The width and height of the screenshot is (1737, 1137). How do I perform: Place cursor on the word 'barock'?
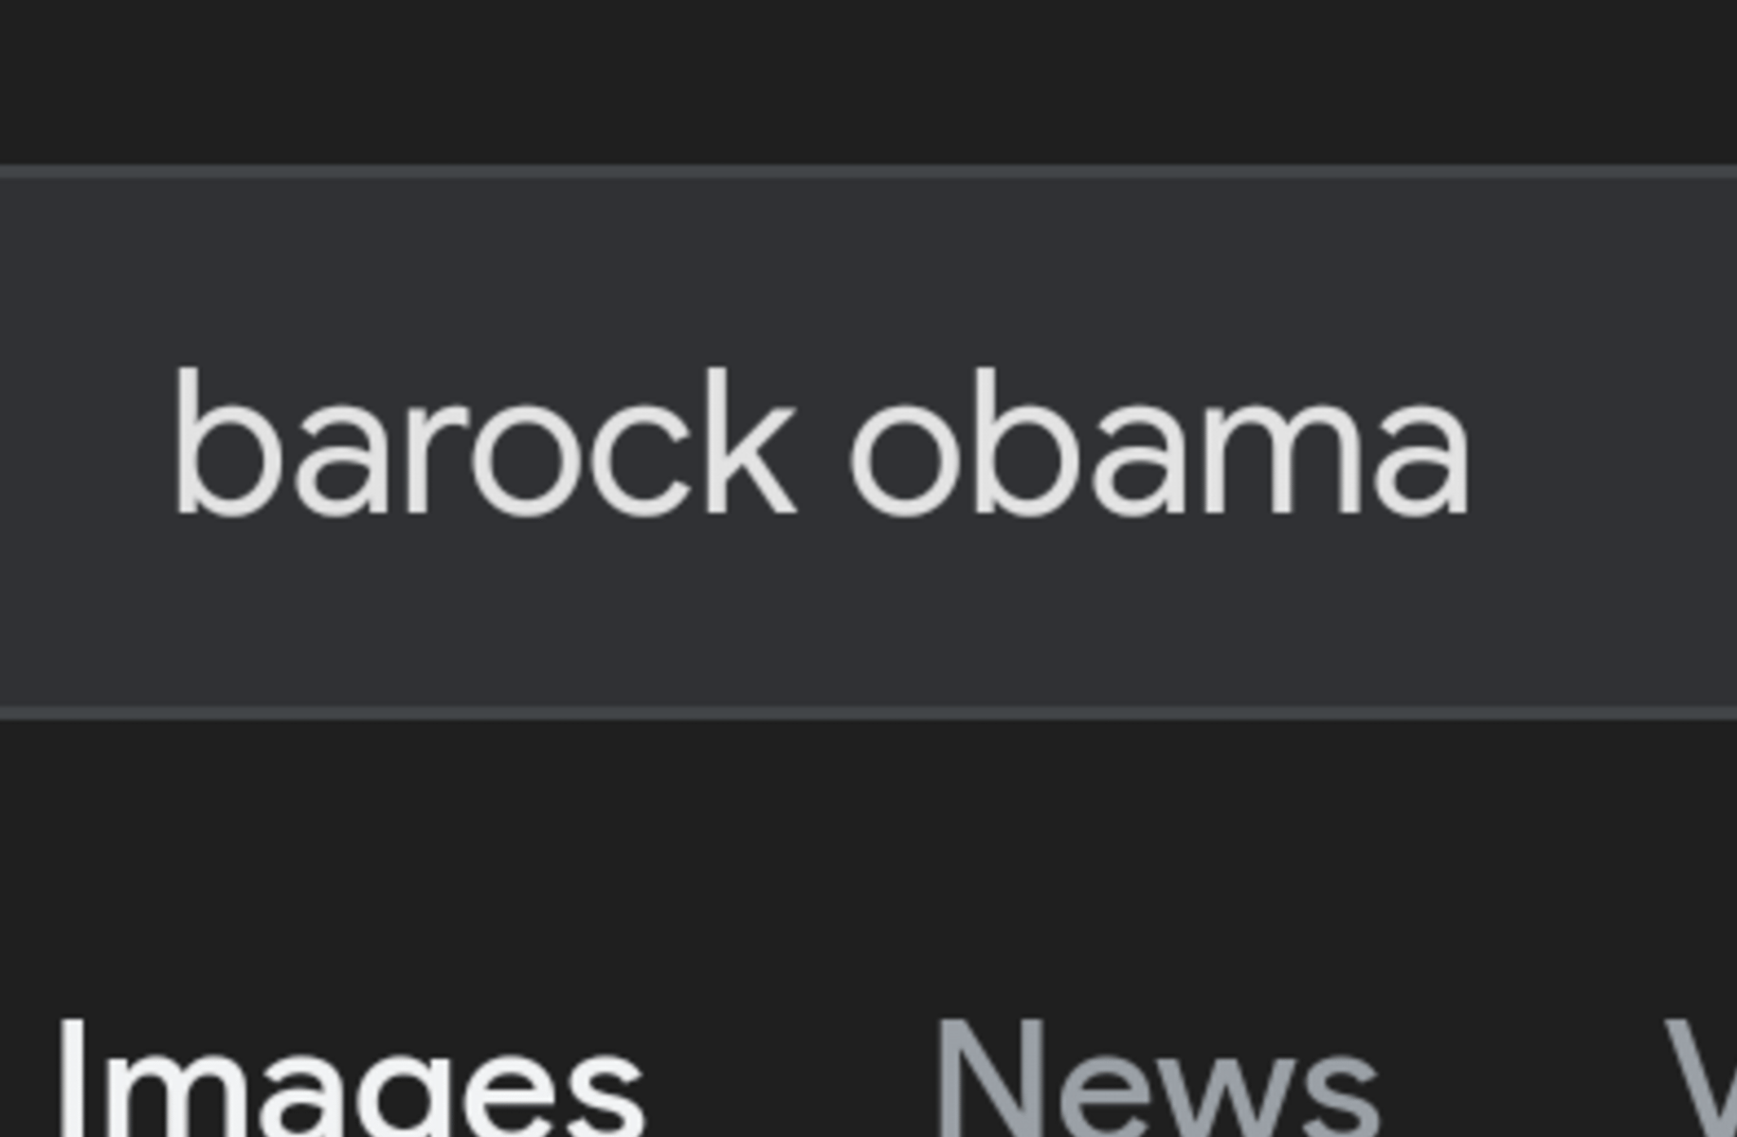[484, 442]
